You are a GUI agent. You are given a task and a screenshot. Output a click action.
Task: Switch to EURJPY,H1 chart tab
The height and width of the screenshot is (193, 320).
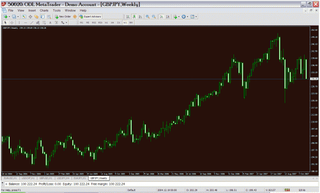(x=80, y=178)
